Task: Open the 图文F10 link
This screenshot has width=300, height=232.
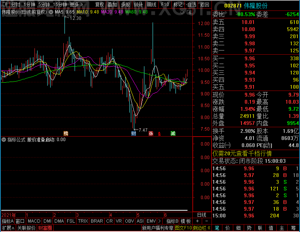Action: tap(183, 228)
